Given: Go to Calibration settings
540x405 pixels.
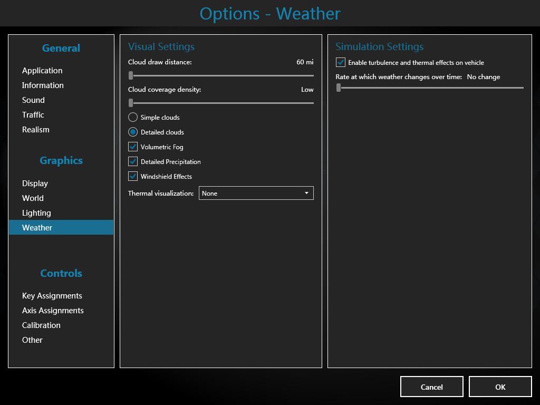Looking at the screenshot, I should 41,325.
